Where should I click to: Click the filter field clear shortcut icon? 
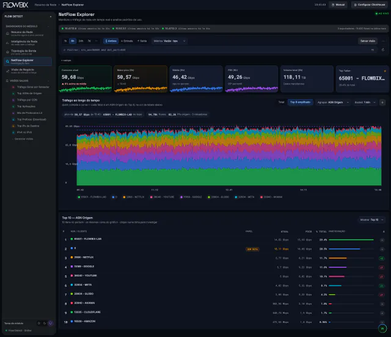tap(373, 50)
